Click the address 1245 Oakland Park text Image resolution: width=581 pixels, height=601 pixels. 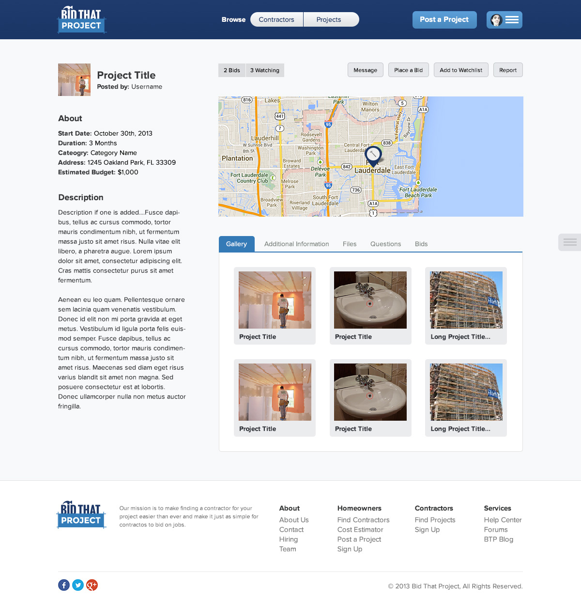[x=132, y=162]
